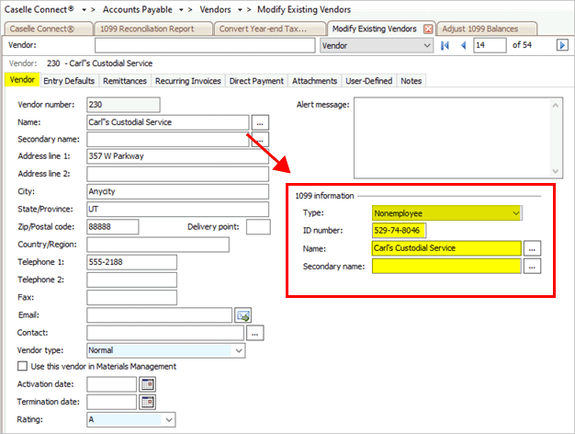The image size is (575, 434).
Task: Click the Vendor search input field
Action: [x=205, y=46]
